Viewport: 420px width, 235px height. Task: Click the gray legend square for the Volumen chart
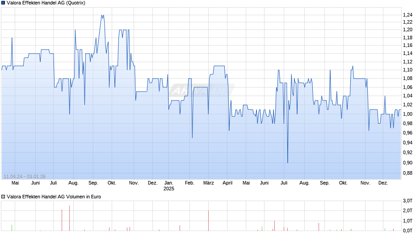(x=3, y=197)
